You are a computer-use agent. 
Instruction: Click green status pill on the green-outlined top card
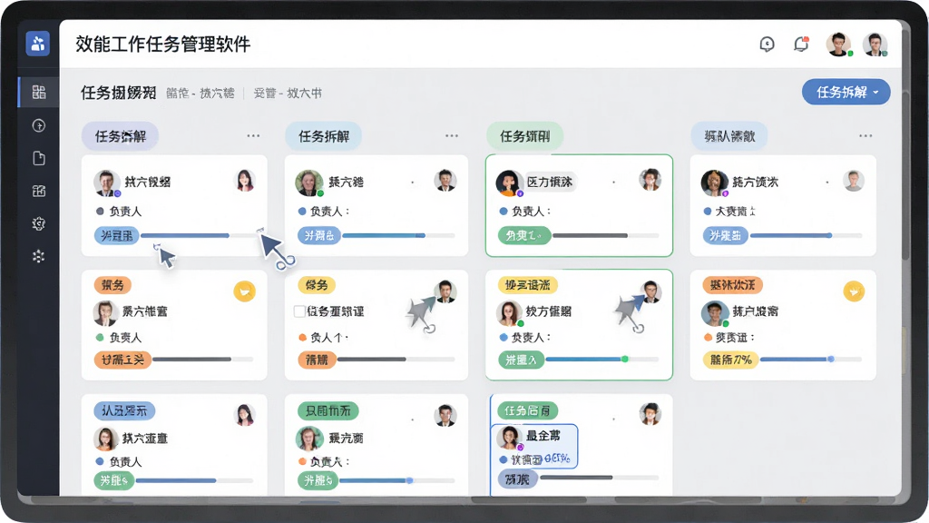[524, 235]
